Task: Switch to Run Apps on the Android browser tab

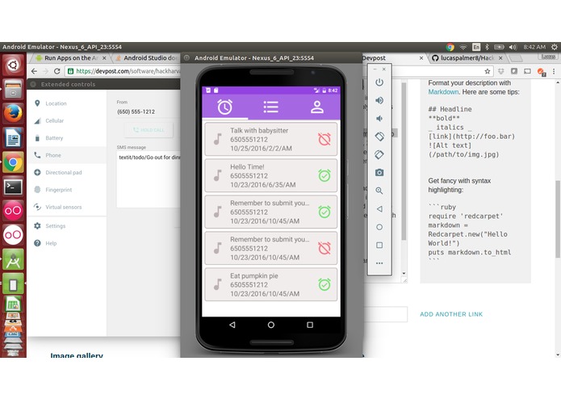Action: (x=70, y=58)
